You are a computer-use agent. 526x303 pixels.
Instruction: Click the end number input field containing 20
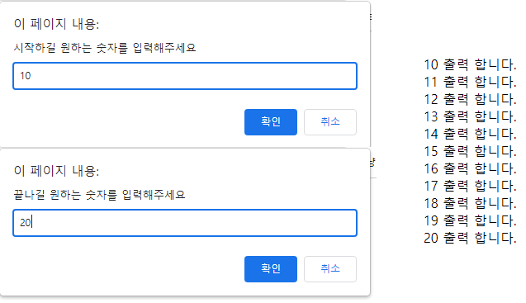coord(185,223)
